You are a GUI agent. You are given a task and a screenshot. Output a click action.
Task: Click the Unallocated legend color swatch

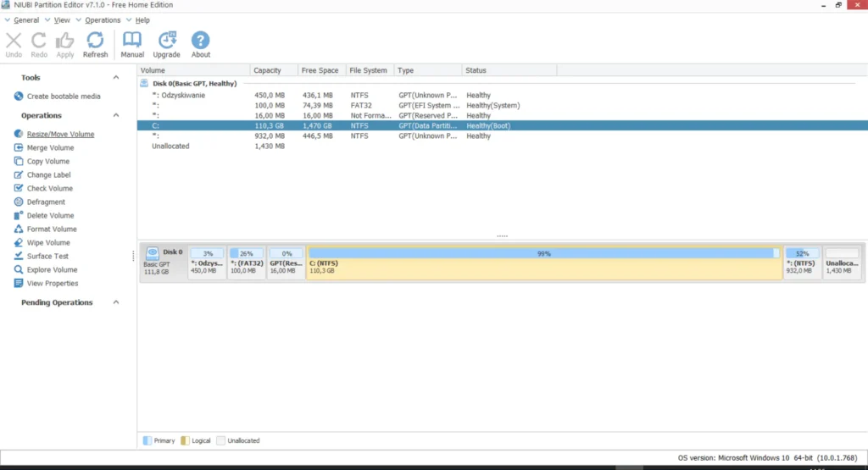click(221, 440)
